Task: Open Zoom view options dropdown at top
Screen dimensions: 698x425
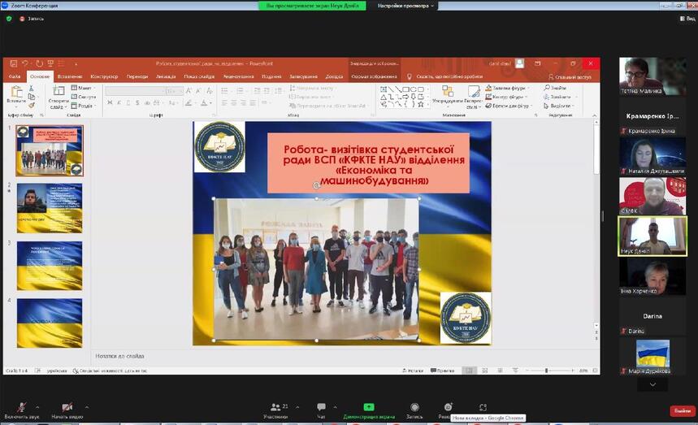Action: [405, 6]
